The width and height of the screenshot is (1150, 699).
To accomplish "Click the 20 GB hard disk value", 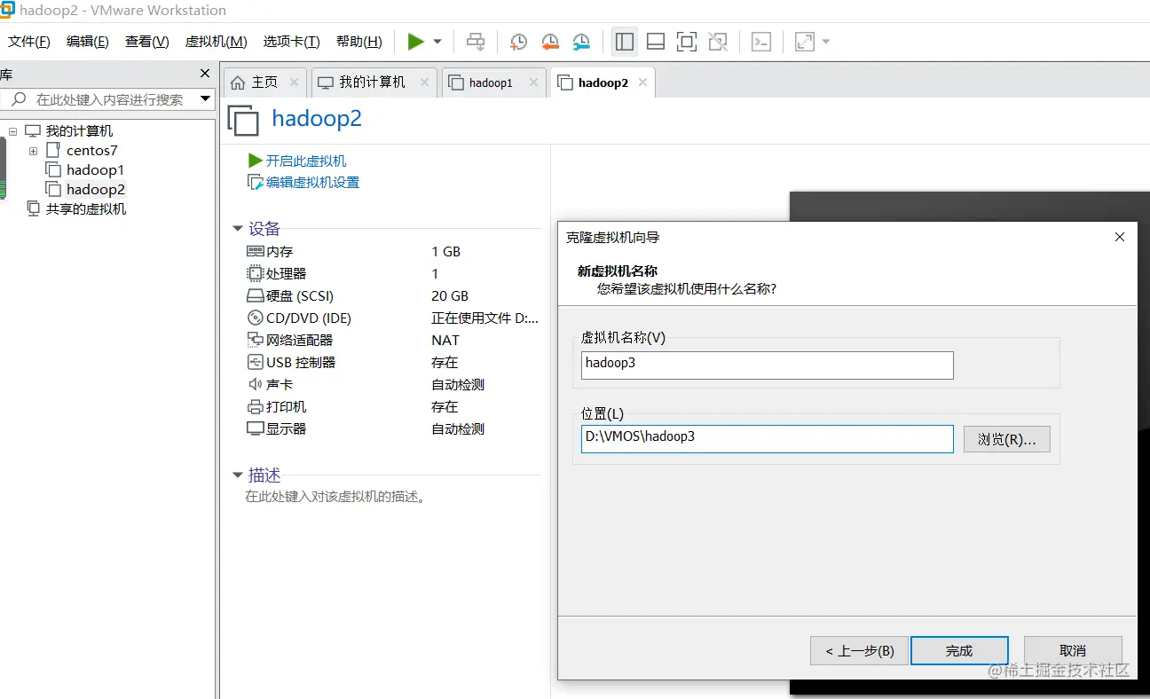I will [450, 296].
